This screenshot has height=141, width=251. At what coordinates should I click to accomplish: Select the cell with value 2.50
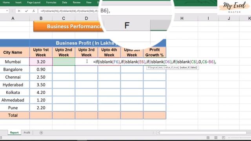click(41, 77)
